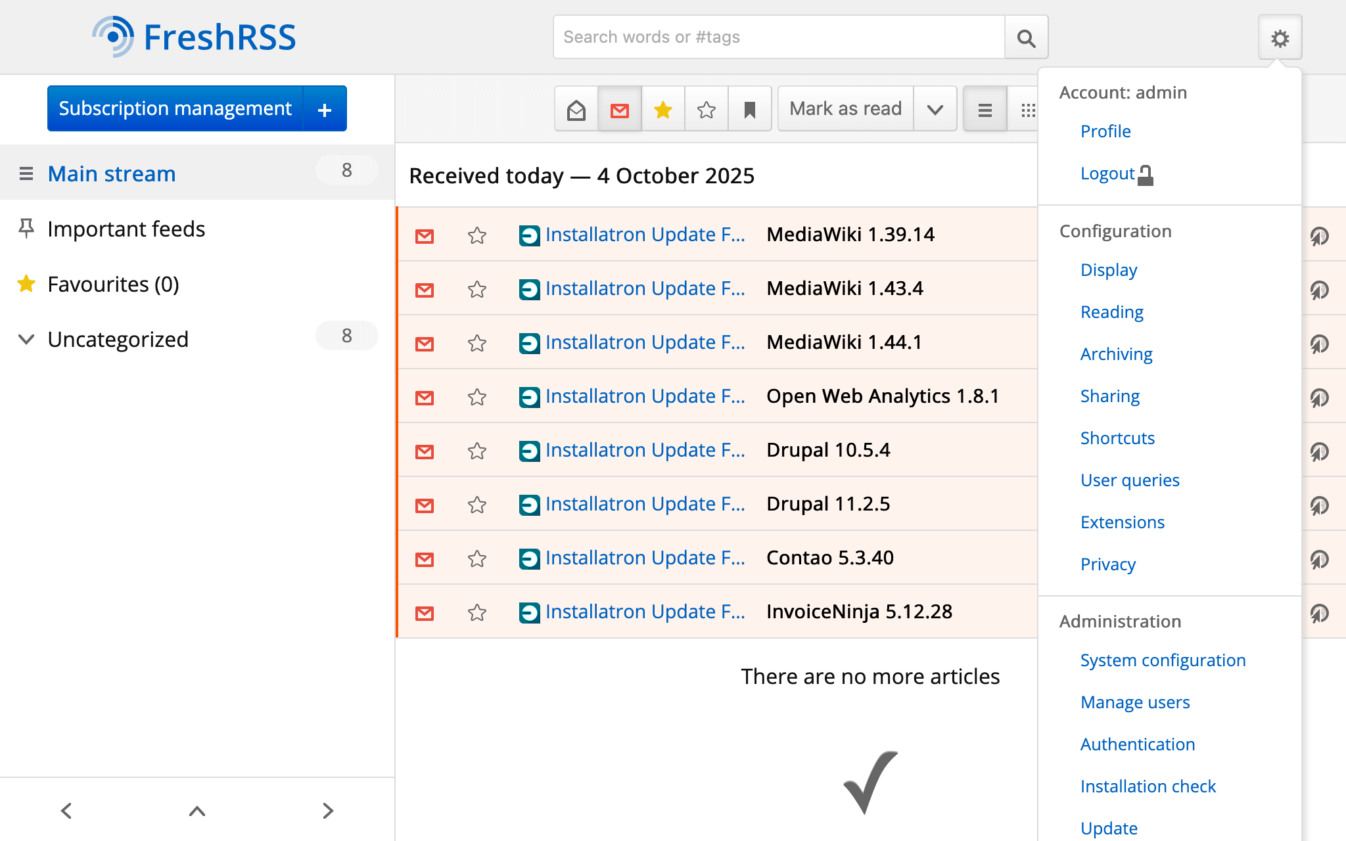Open the gear configuration menu

coord(1279,38)
